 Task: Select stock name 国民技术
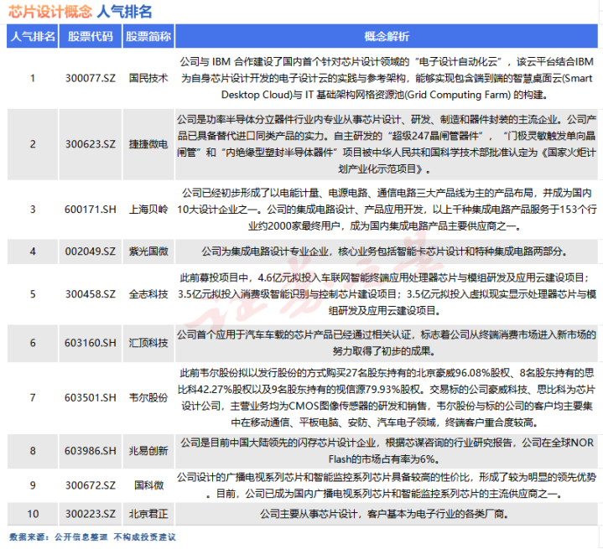point(148,78)
